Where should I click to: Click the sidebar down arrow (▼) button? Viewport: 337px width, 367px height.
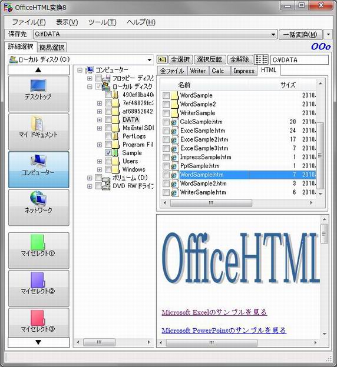click(x=39, y=342)
